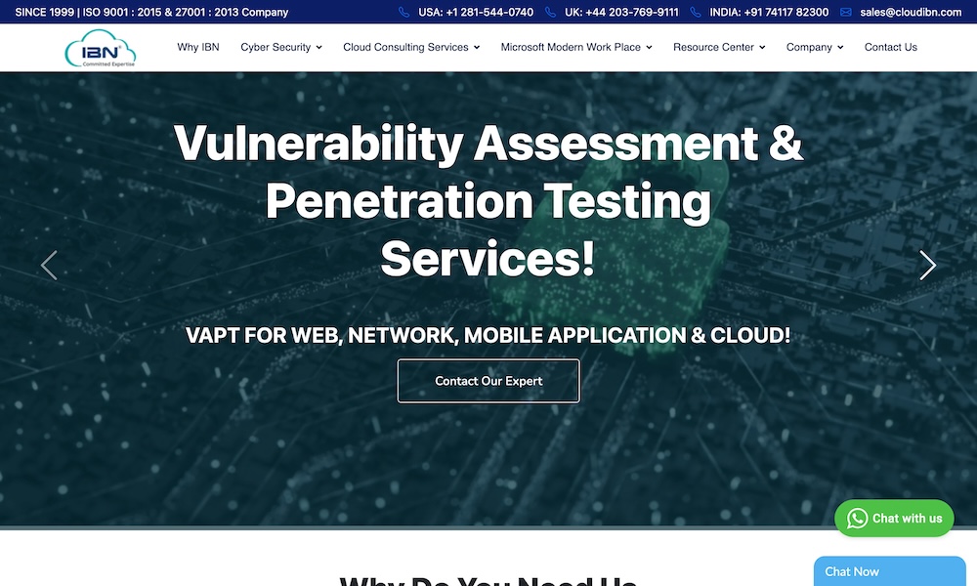Viewport: 977px width, 586px height.
Task: Click the India phone icon
Action: [696, 13]
